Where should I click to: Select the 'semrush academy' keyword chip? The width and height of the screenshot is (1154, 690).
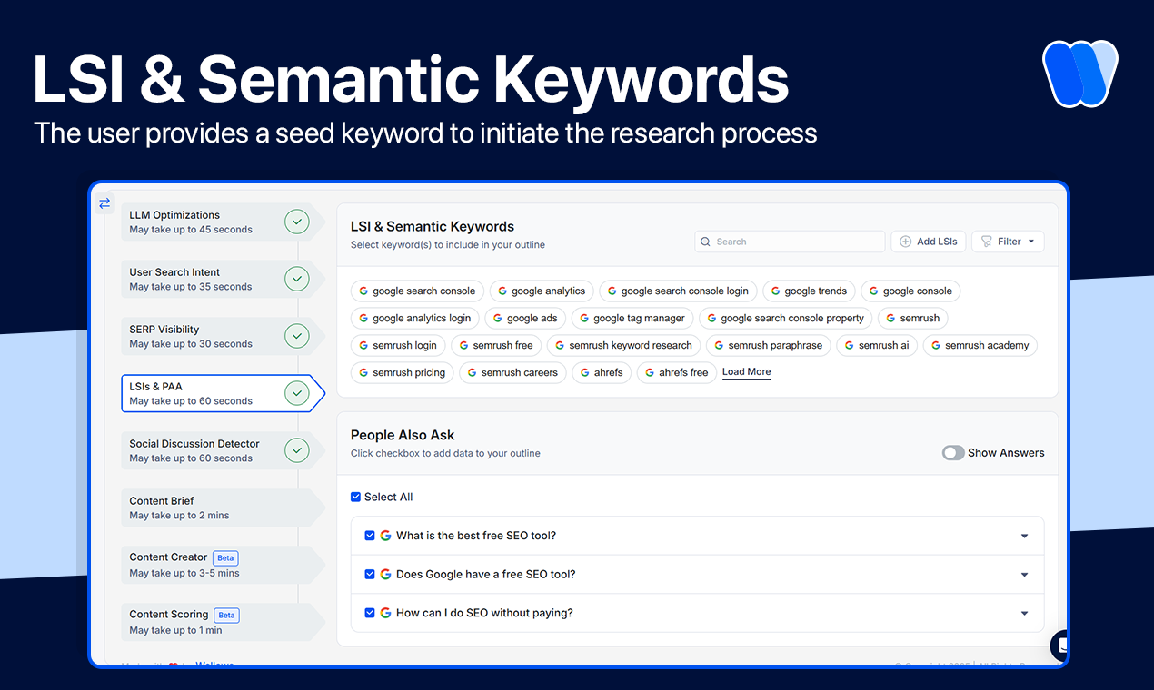click(x=980, y=346)
